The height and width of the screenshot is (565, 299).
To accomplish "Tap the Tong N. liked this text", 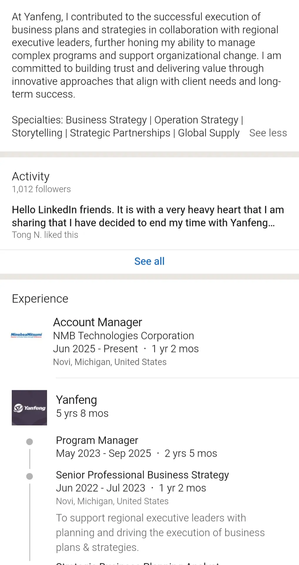I will [x=45, y=235].
